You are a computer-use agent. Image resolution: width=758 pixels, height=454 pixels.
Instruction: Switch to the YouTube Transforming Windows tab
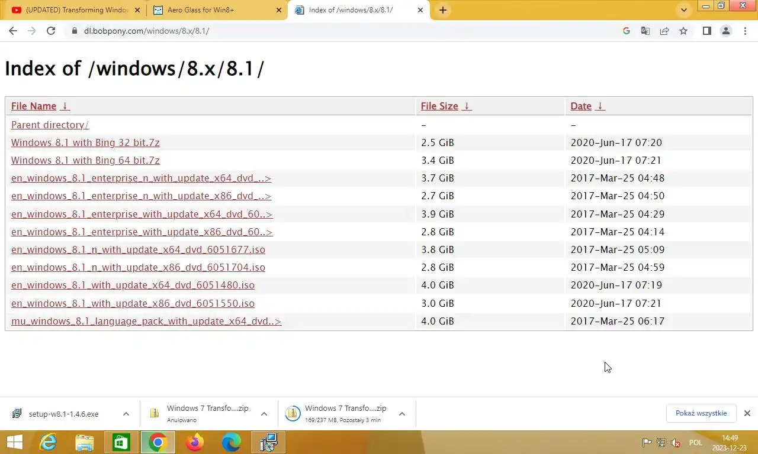pyautogui.click(x=75, y=10)
